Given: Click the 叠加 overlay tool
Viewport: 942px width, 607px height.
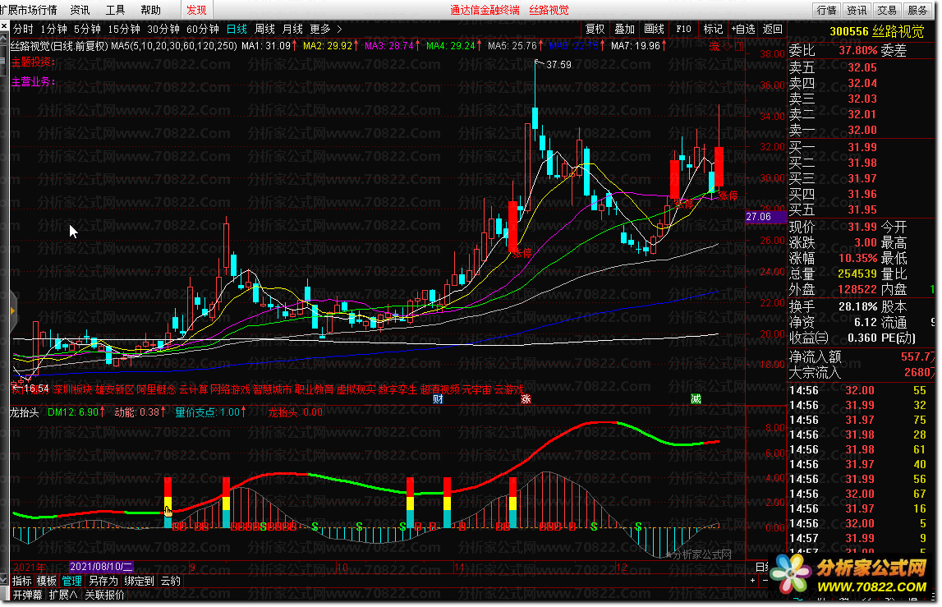Looking at the screenshot, I should point(625,29).
